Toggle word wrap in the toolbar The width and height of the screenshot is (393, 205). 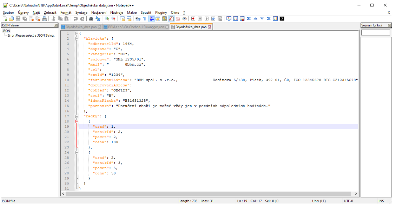pos(138,19)
